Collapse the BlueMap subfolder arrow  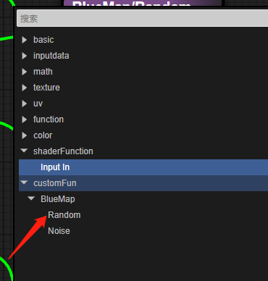(x=31, y=198)
